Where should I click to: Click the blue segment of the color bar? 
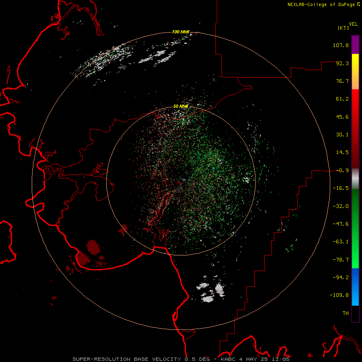click(x=355, y=287)
